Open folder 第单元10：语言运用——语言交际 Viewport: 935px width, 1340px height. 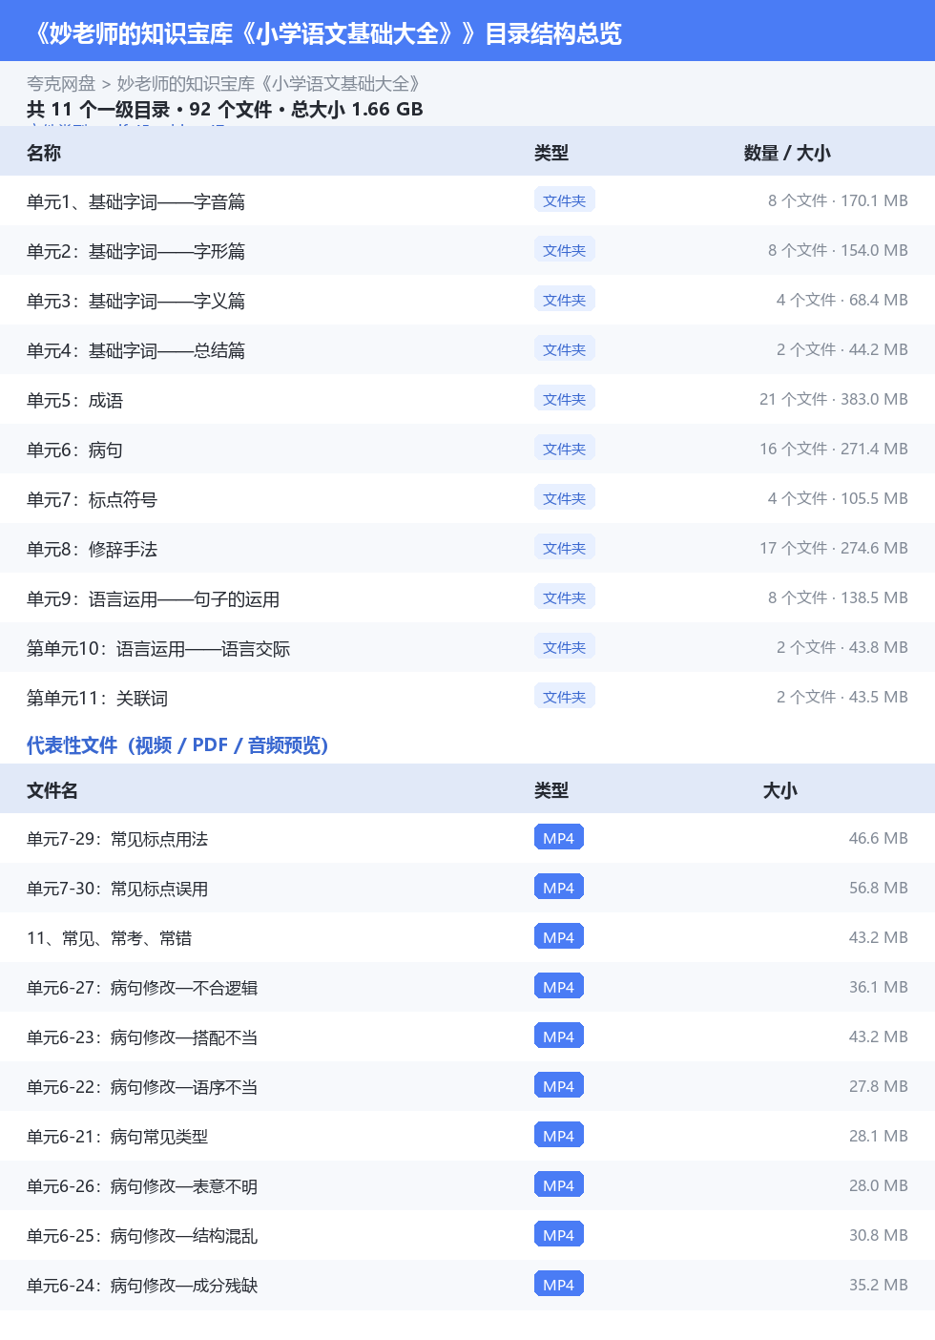[158, 648]
